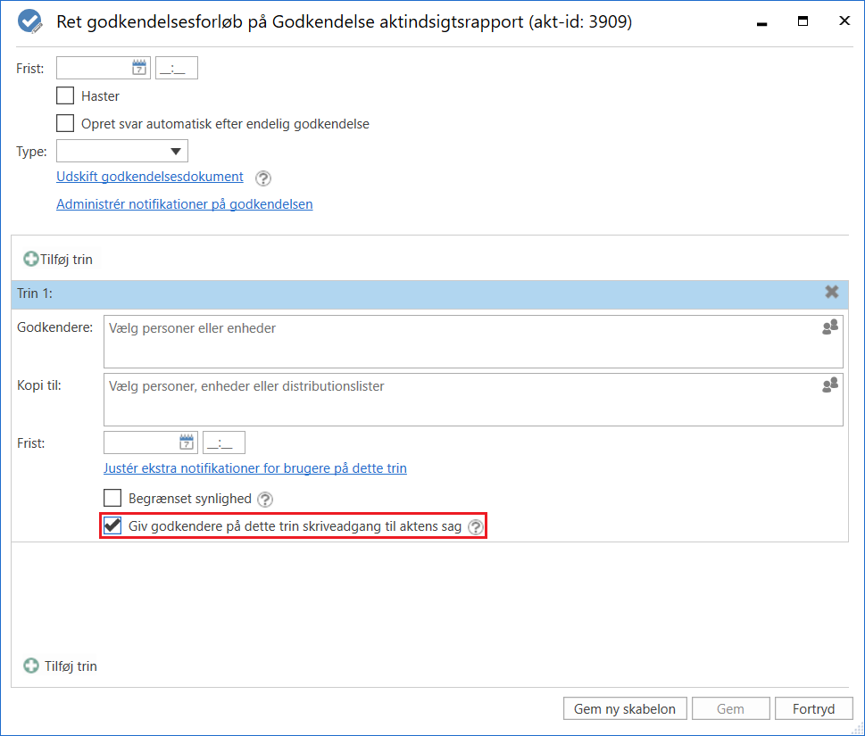865x736 pixels.
Task: Click top Tilføj trin plus icon
Action: 31,260
